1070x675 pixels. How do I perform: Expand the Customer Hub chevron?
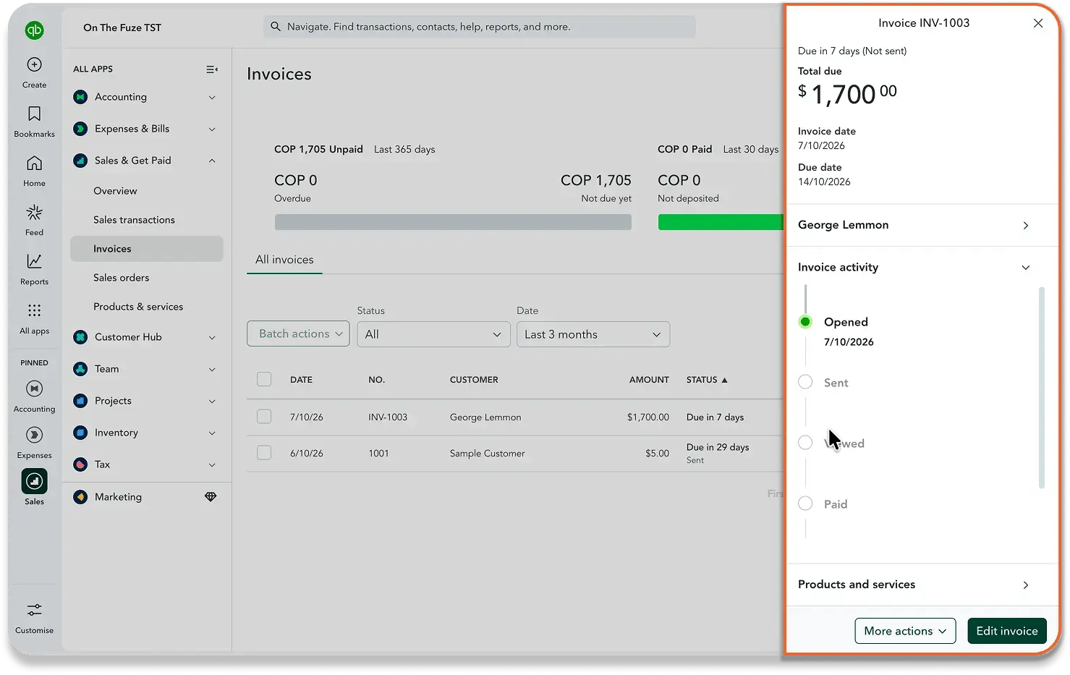coord(212,338)
